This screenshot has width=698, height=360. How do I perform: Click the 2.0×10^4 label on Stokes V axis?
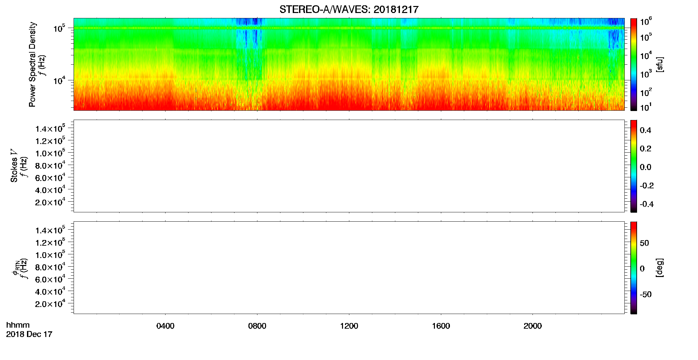click(x=50, y=202)
